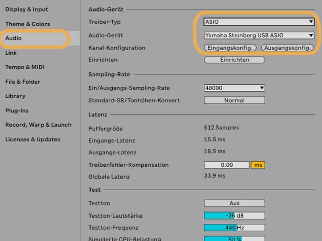Switch to the Link preferences tab

pos(11,53)
